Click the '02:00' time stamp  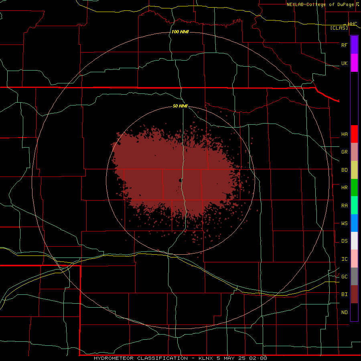pyautogui.click(x=258, y=358)
